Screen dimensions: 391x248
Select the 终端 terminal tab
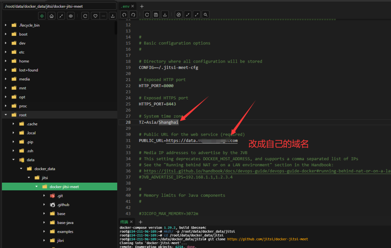[x=124, y=222]
